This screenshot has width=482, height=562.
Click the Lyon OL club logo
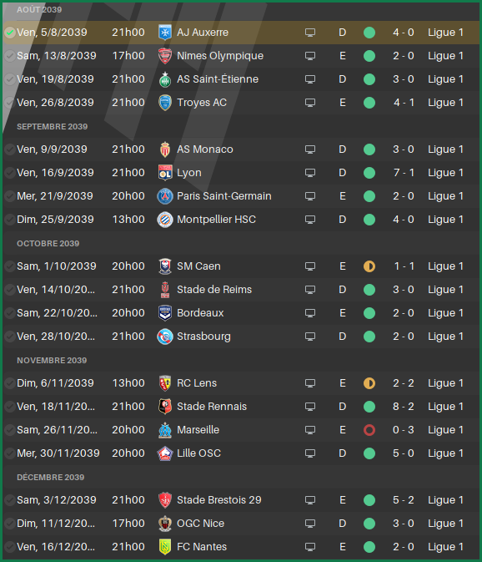[x=165, y=173]
